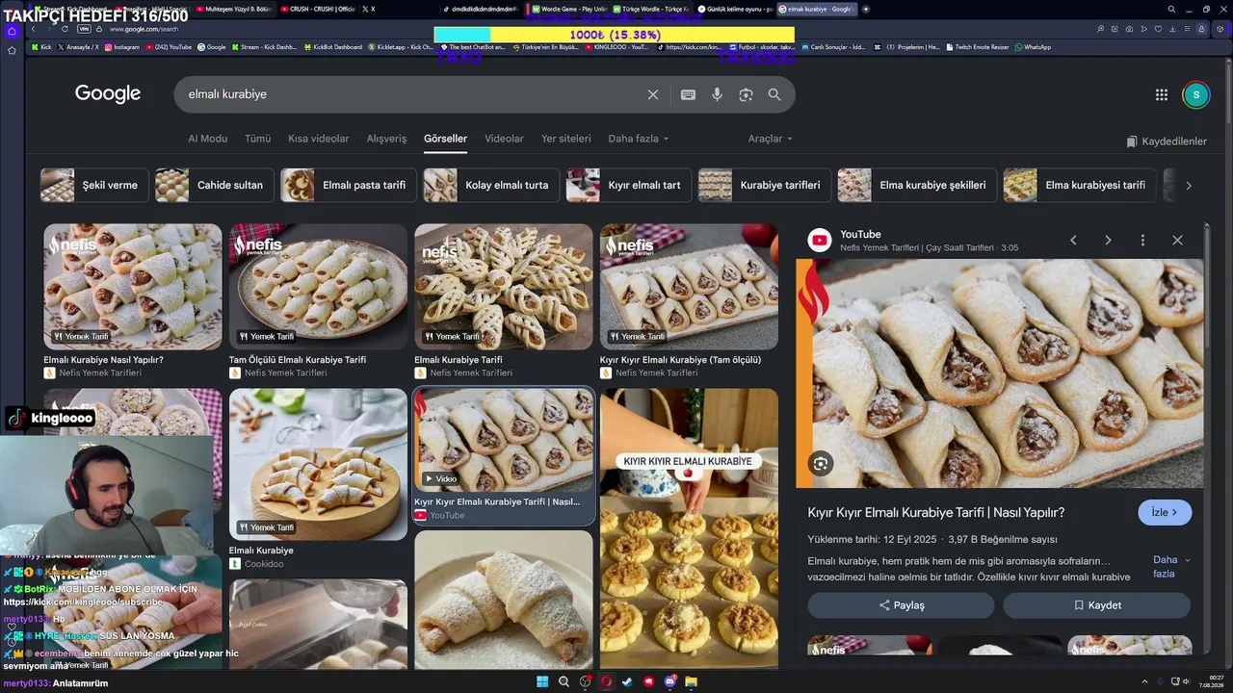The image size is (1233, 693).
Task: Reload the current page
Action: [65, 29]
